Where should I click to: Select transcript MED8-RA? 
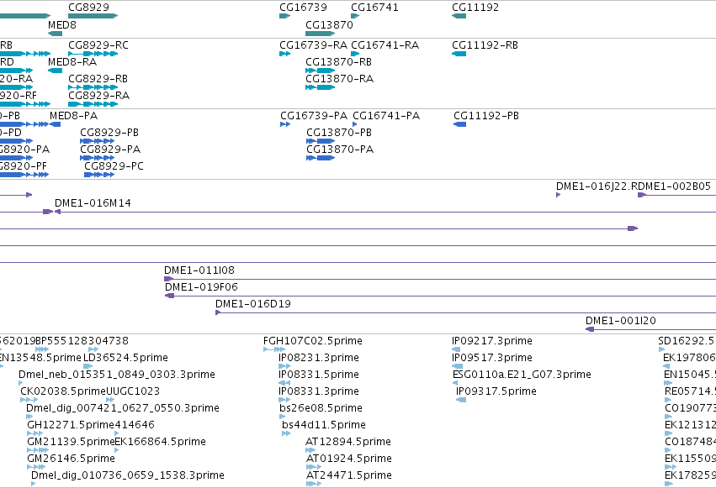[55, 71]
